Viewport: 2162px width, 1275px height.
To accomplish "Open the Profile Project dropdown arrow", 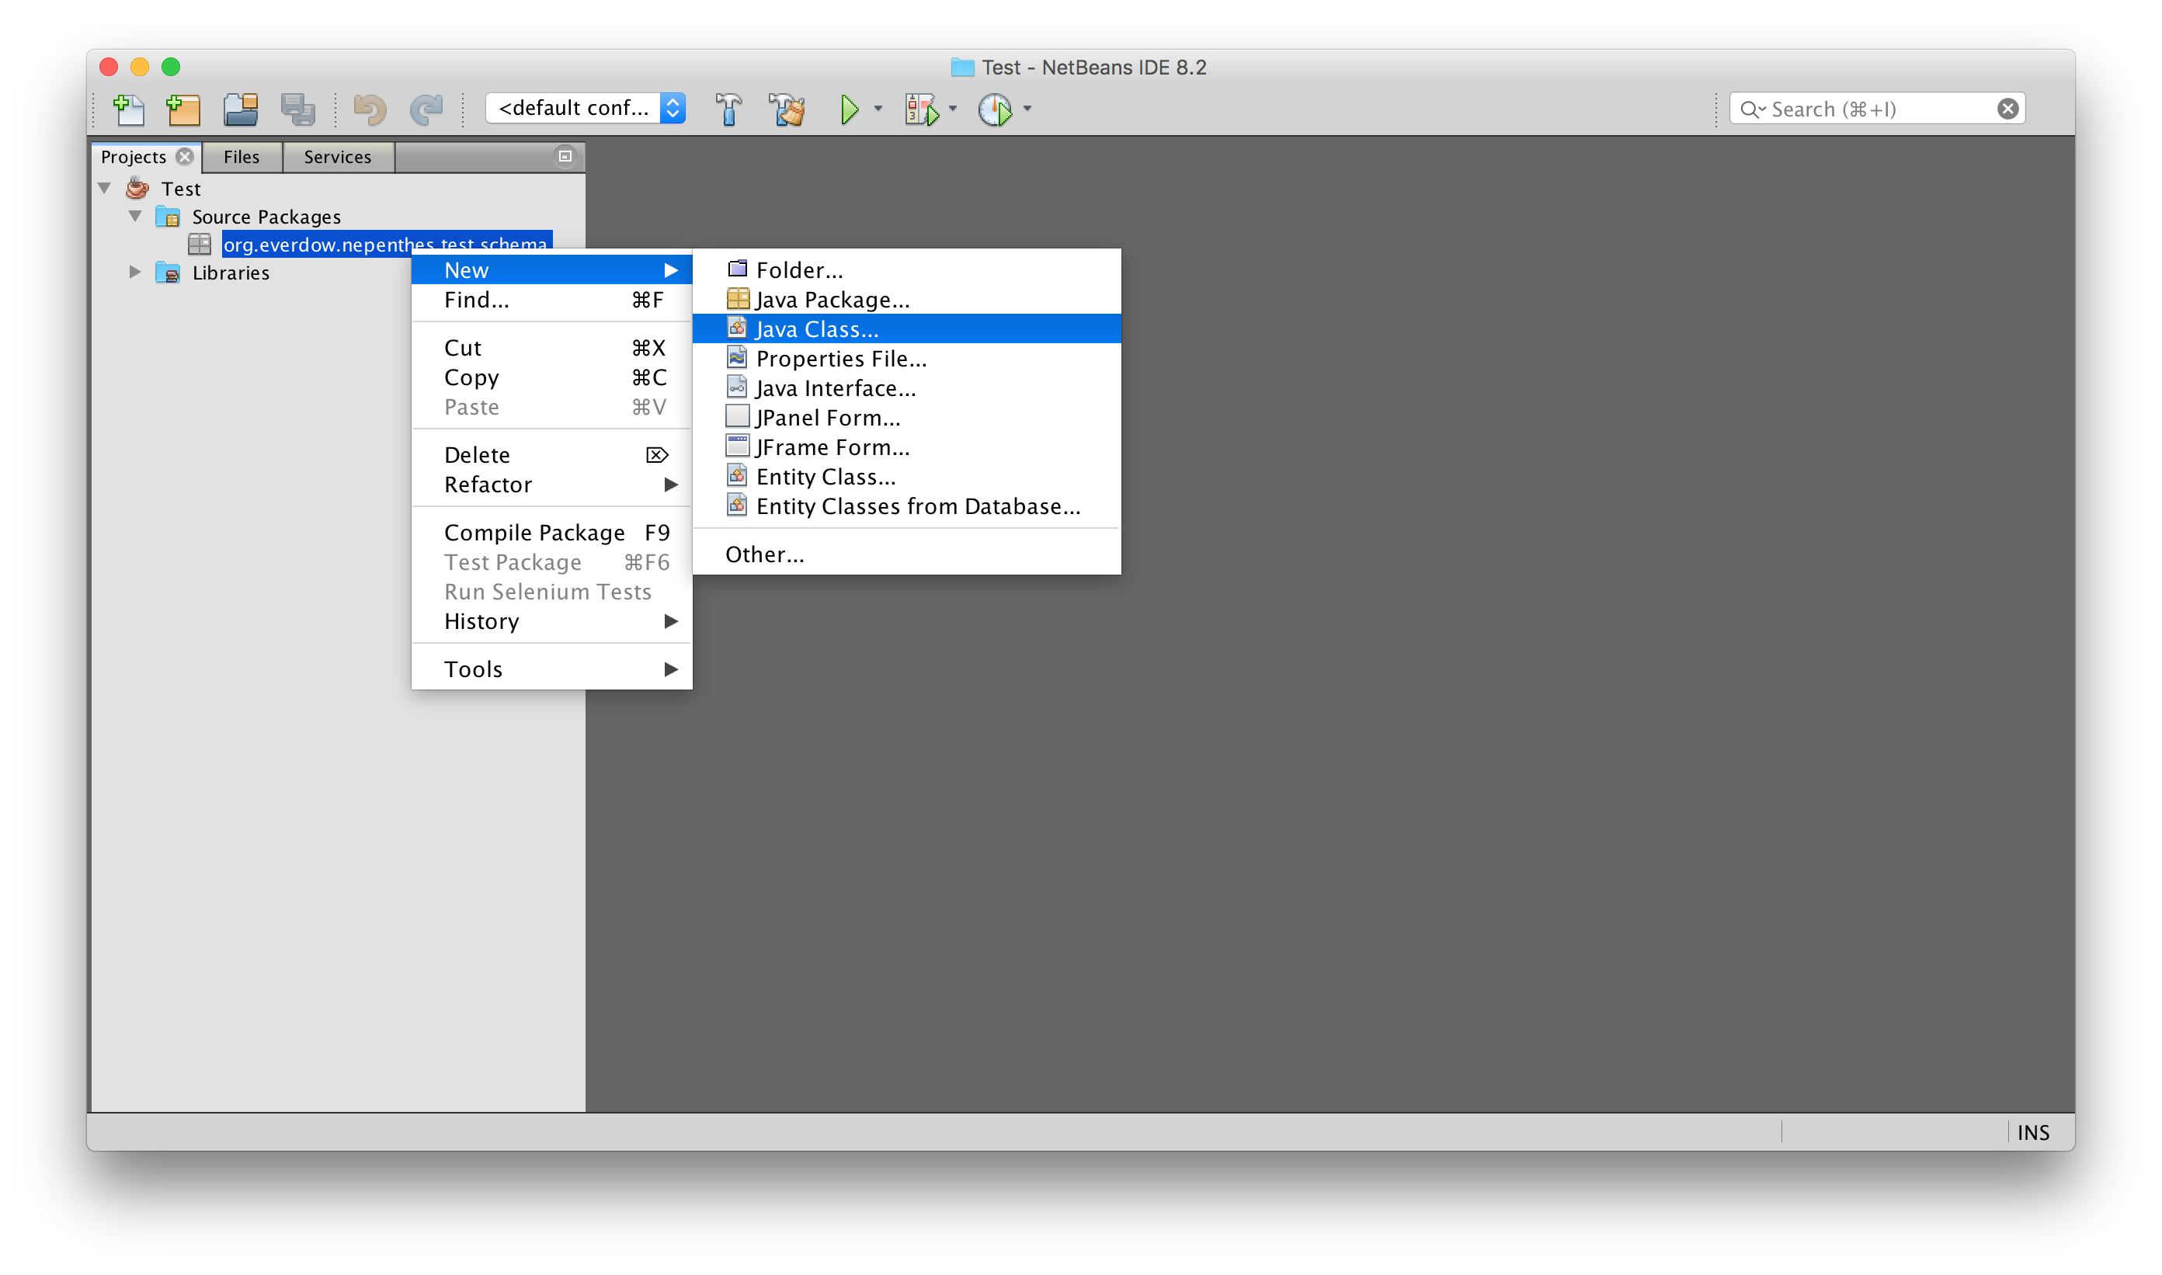I will pyautogui.click(x=1027, y=109).
